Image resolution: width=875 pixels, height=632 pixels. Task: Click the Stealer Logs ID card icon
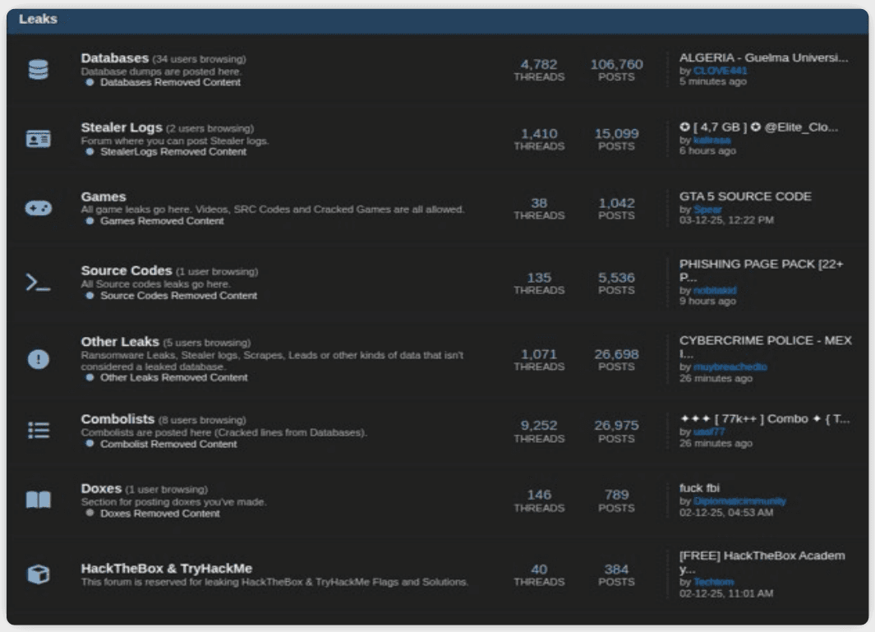pos(38,138)
